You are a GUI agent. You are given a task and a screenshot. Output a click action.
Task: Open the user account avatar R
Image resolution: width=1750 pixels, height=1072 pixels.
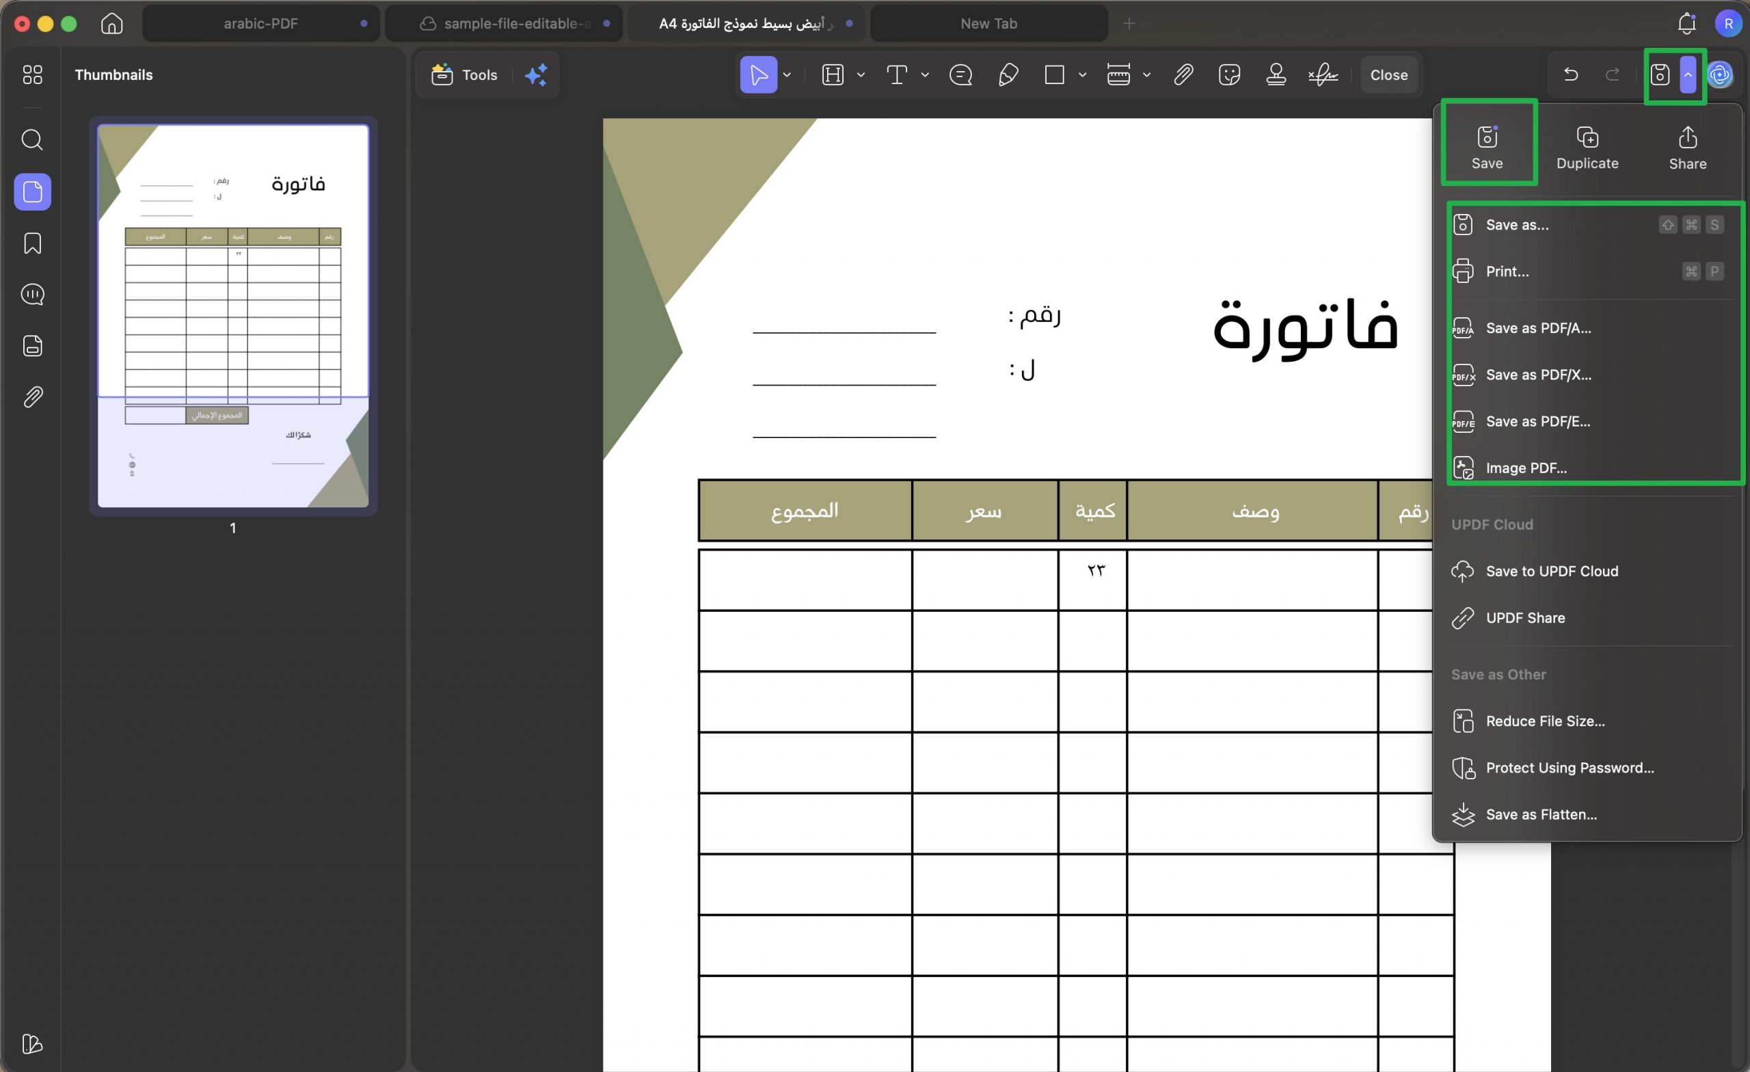pyautogui.click(x=1728, y=23)
